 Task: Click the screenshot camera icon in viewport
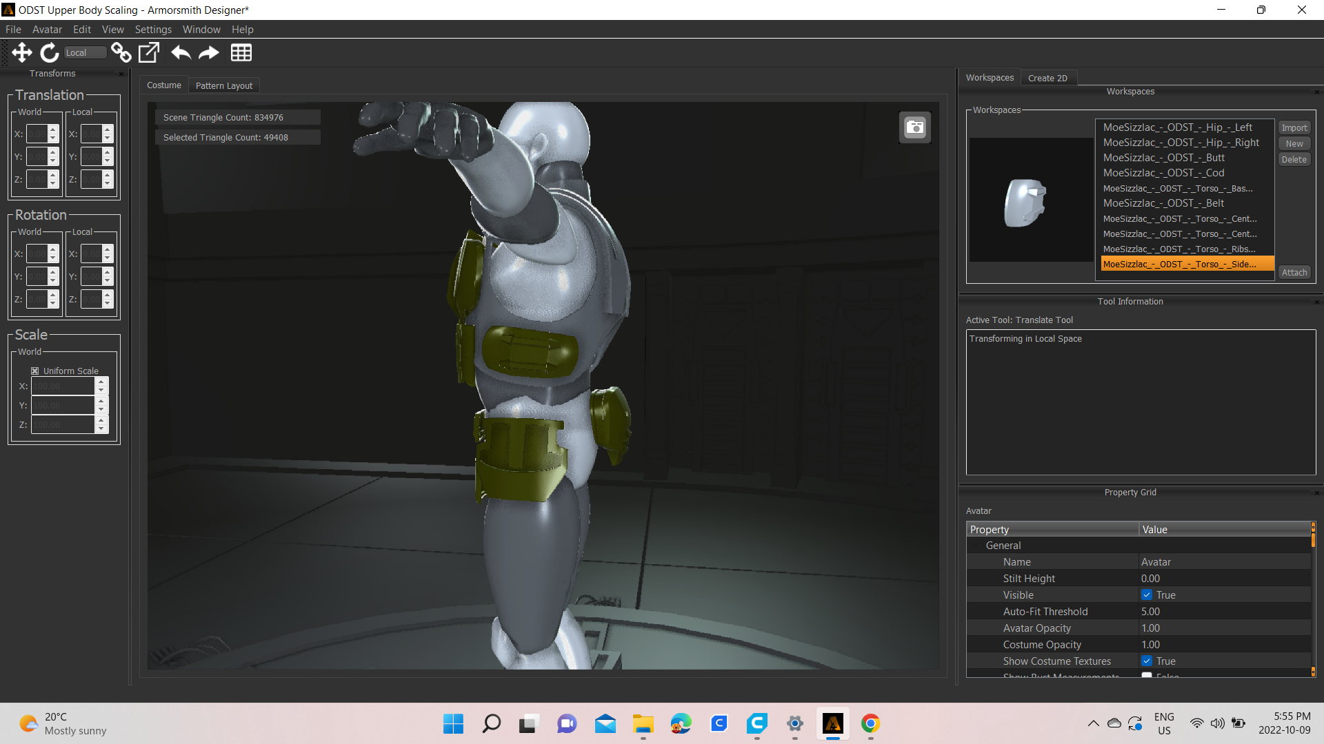pyautogui.click(x=914, y=127)
